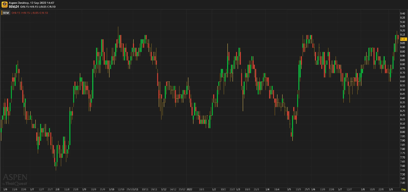Click the BEM,D1 title in the header
The width and height of the screenshot is (408, 192).
[x=14, y=6]
